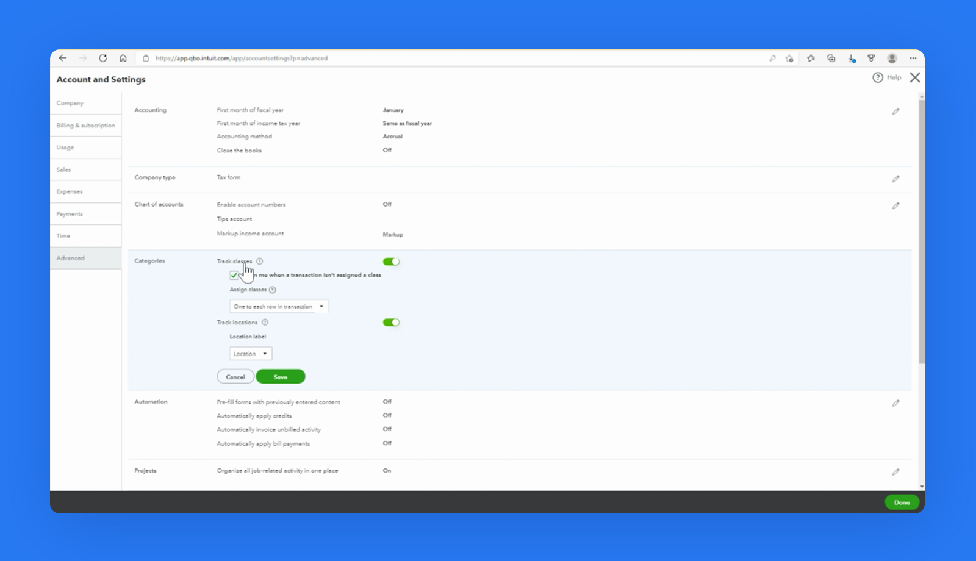Switch to the Expenses settings tab
976x561 pixels.
click(69, 191)
